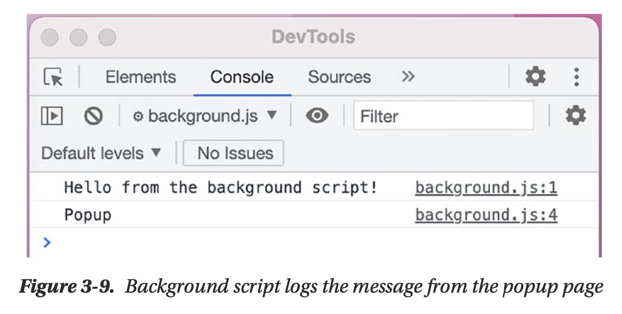Screen dimensions: 622x314
Task: Select the Hello from background script message
Action: point(221,187)
